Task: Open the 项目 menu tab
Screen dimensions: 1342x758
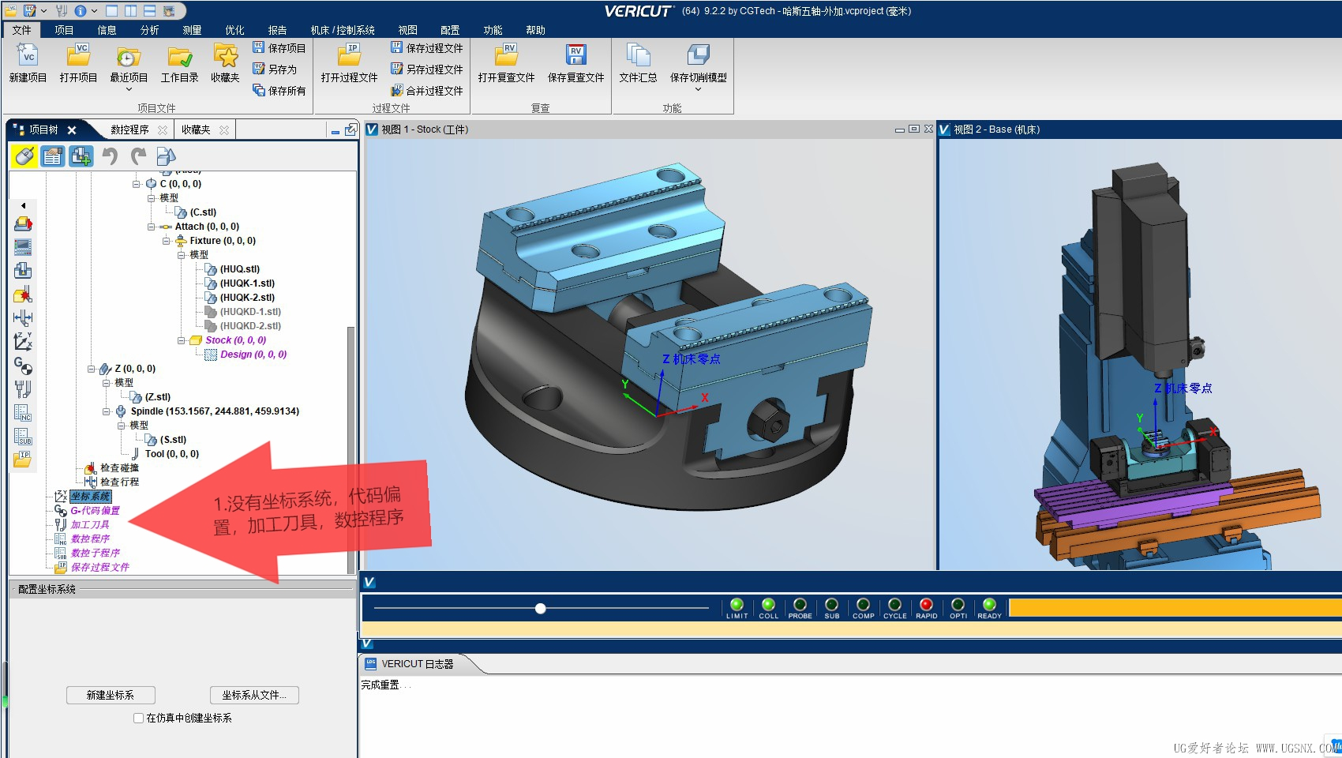Action: 64,30
